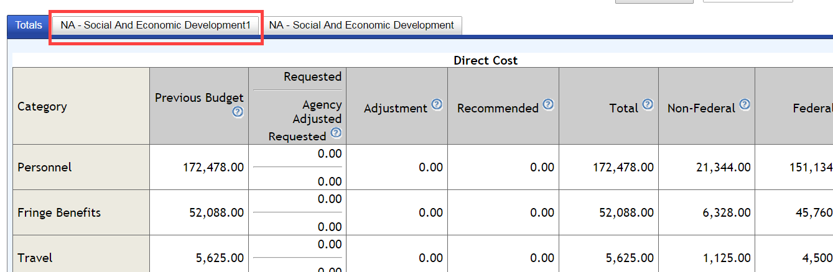Select the NA - Social And Economic Development1 tab
This screenshot has width=833, height=272.
(156, 25)
